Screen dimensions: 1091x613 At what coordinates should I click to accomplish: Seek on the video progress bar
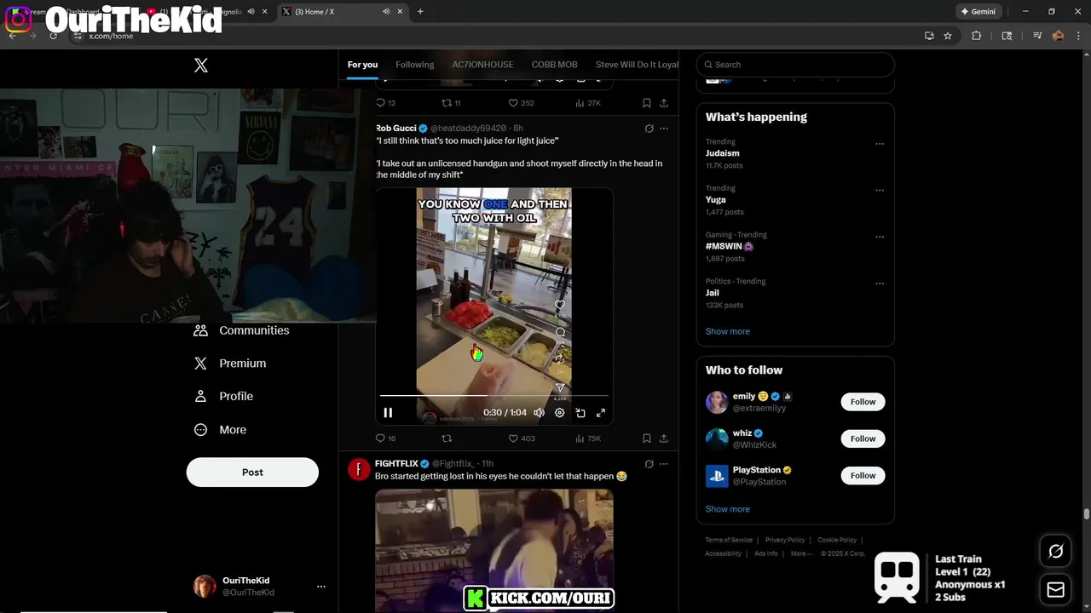[x=494, y=396]
